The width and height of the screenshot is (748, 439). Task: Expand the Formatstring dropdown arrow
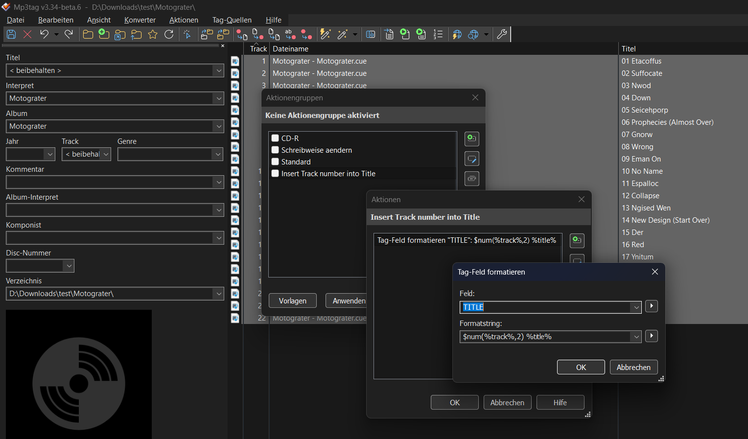(636, 337)
